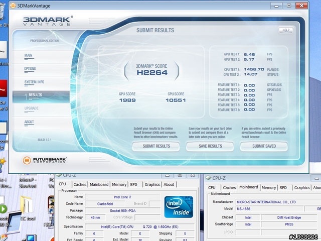Go to SYSTEM INFO page
The image size is (321, 241).
(x=34, y=82)
